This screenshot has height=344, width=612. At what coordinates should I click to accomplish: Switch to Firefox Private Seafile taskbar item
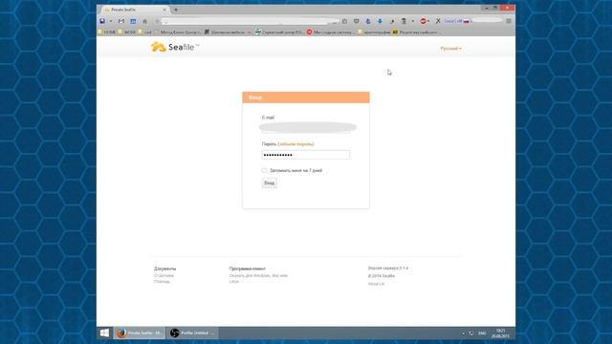point(140,333)
